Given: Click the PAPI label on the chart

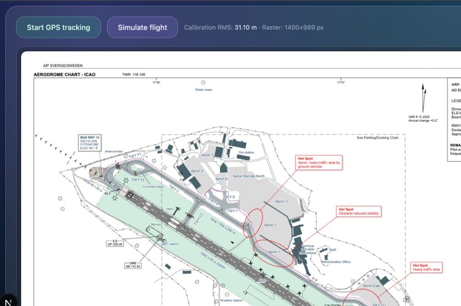Looking at the screenshot, I should click(170, 209).
